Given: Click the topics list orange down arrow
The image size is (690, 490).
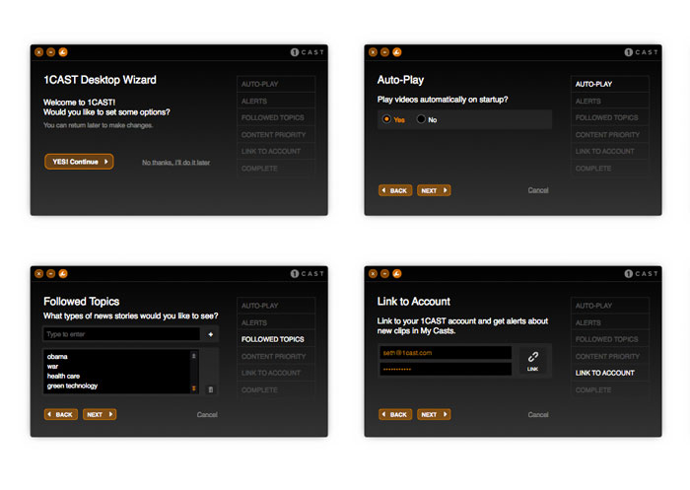Looking at the screenshot, I should point(193,388).
